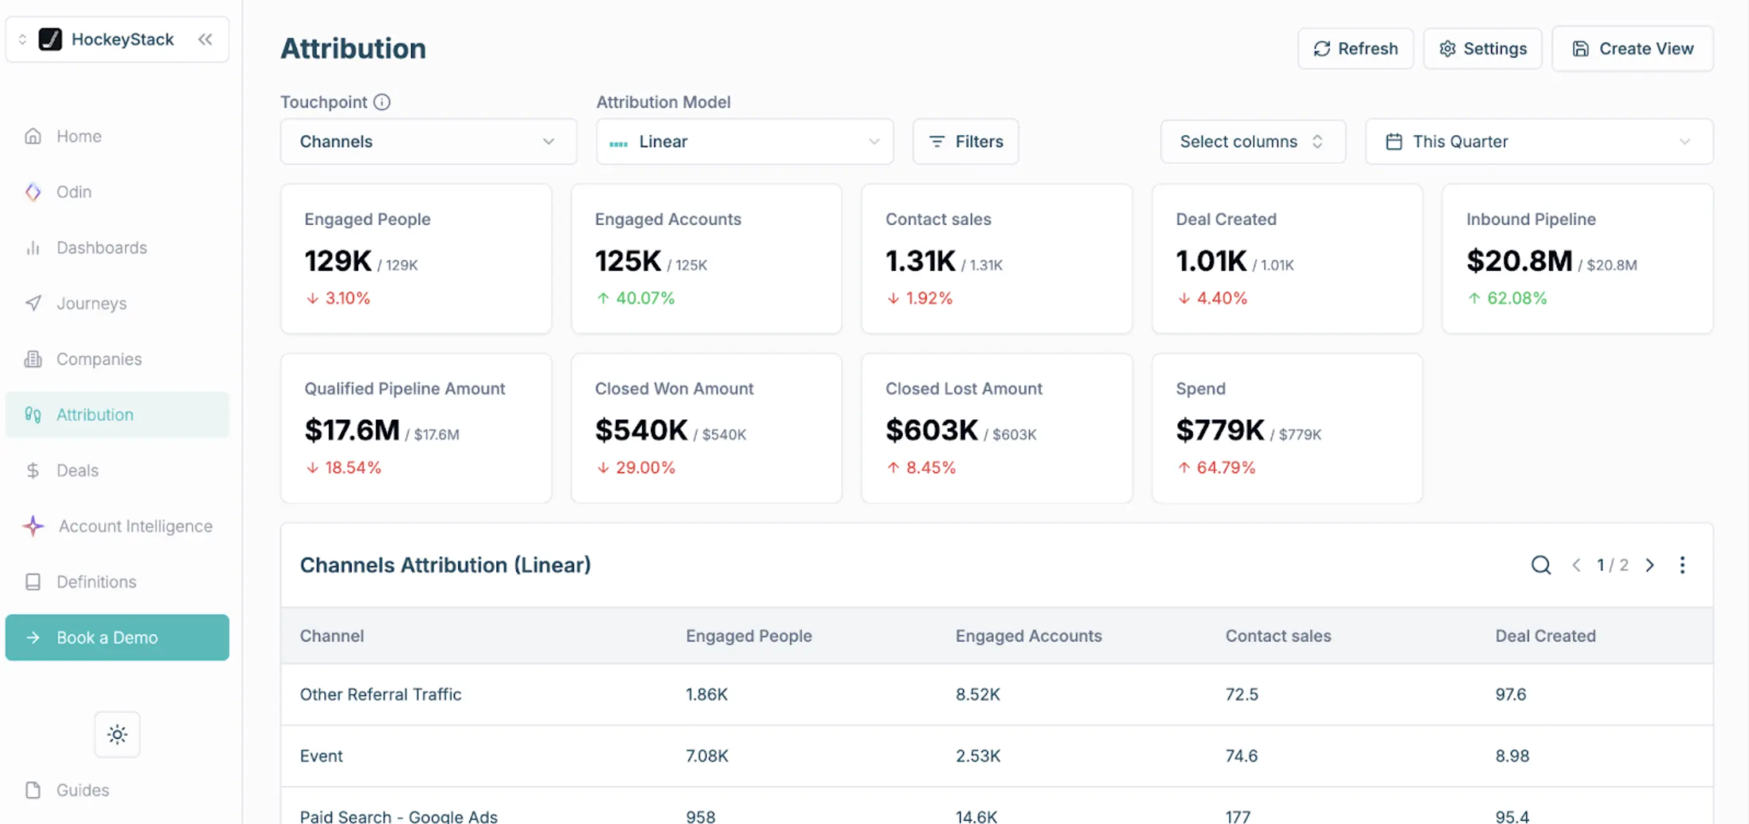Open workspace switcher arrows beside logo
This screenshot has height=824, width=1749.
(22, 40)
